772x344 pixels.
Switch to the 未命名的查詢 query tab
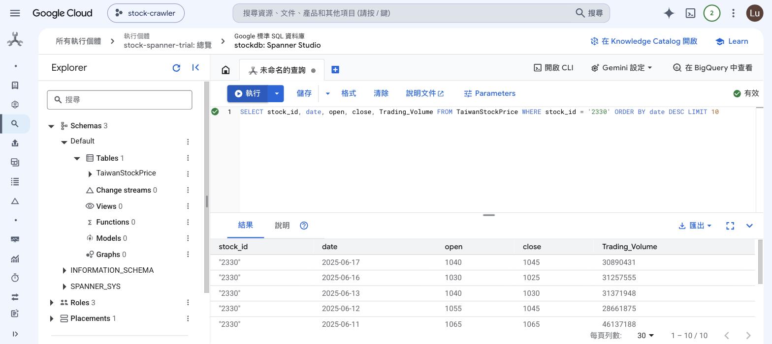tap(282, 70)
